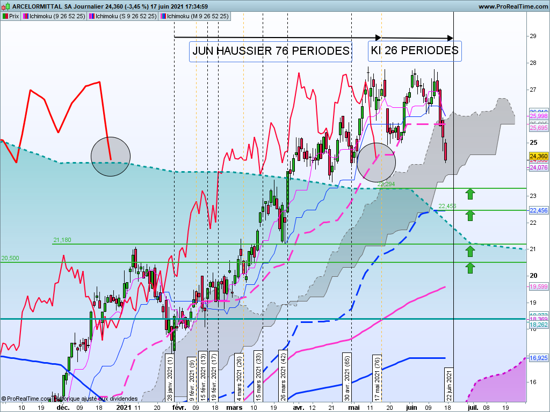Click the candlestick icon beside ARCELORMITTAL title
This screenshot has height=412, width=550.
point(6,6)
